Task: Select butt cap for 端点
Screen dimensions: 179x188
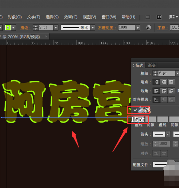Action: tap(156, 82)
